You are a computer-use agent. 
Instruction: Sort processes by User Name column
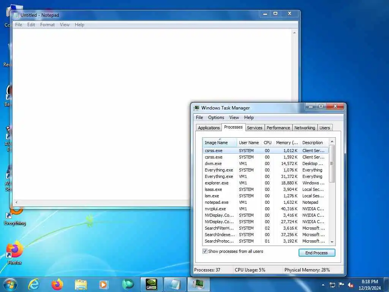(x=249, y=143)
